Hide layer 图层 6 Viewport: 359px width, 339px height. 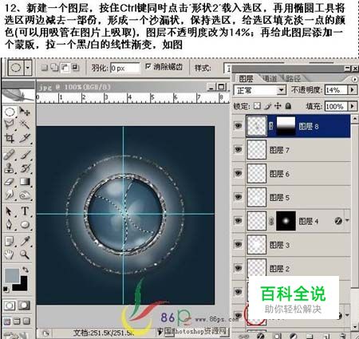coord(239,173)
